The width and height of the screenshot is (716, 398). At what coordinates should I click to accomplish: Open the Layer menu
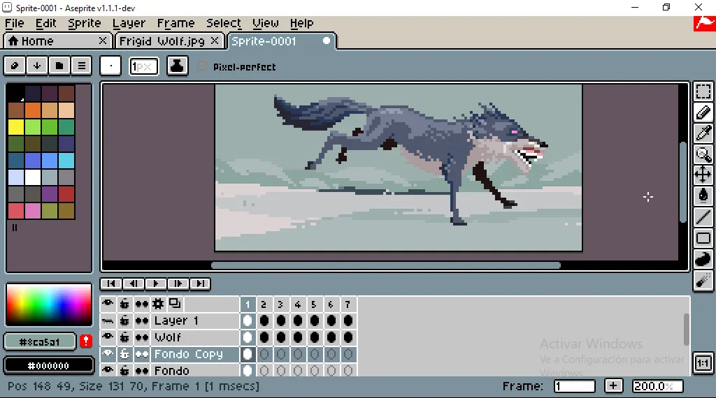[129, 23]
